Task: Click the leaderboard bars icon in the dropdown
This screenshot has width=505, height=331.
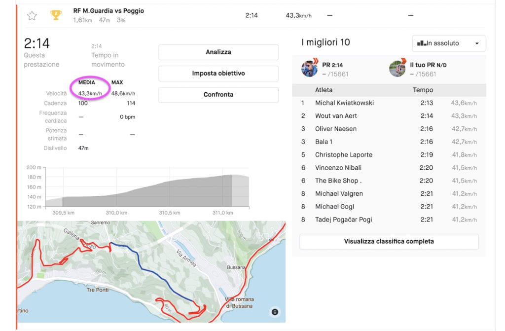Action: (421, 43)
